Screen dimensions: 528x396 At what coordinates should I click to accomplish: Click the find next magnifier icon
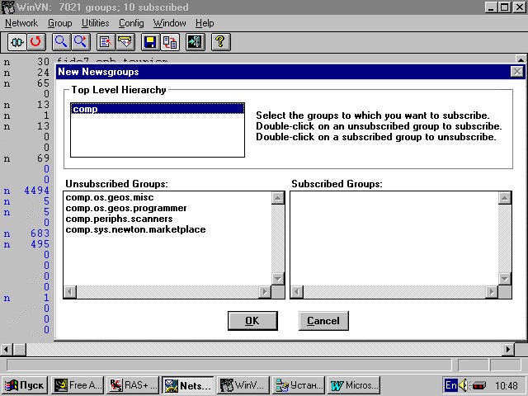pos(80,41)
